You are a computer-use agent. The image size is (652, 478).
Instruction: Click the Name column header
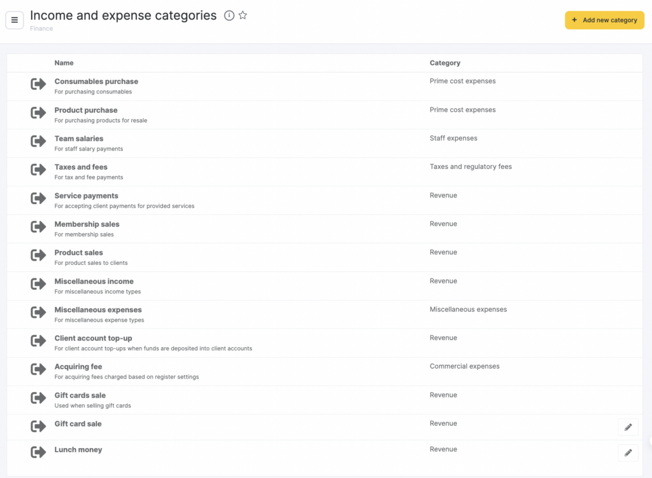(64, 63)
